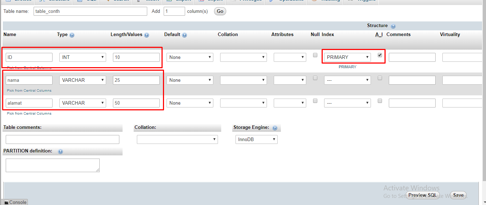Screen dimensions: 486x205
Task: Open the PRIMARY index dropdown for ID
Action: (x=347, y=57)
